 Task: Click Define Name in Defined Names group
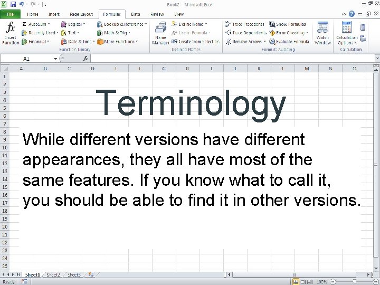(189, 24)
